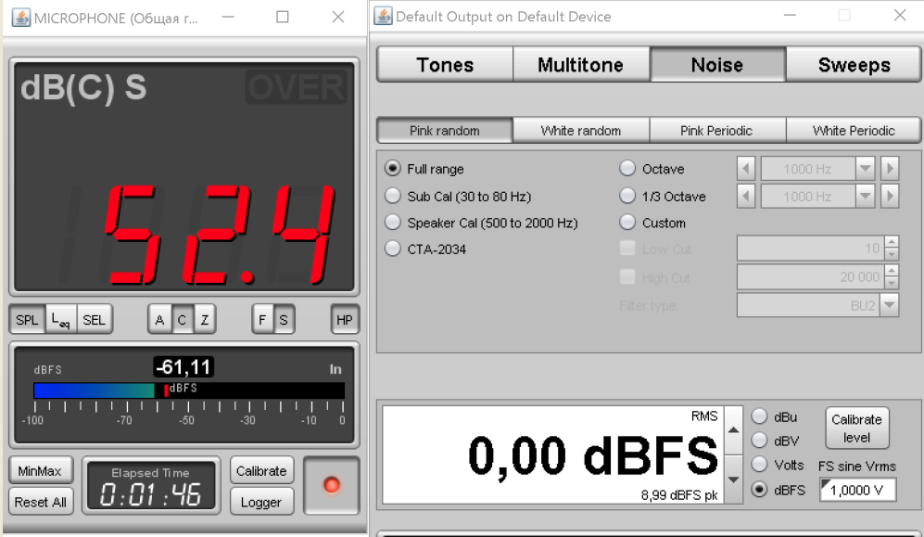The width and height of the screenshot is (924, 537).
Task: Expand the 1/3 Octave frequency dropdown
Action: [x=865, y=197]
